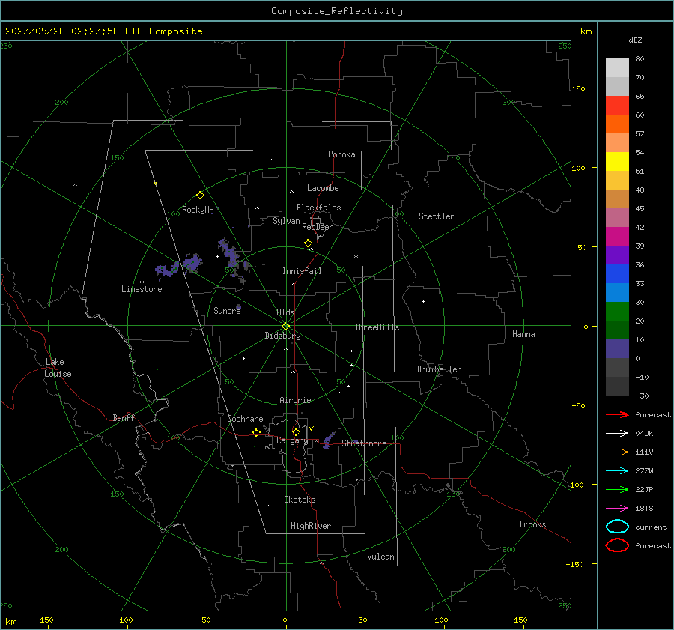This screenshot has width=674, height=630.
Task: Click the magenta 18TS arrow legend icon
Action: (x=617, y=509)
